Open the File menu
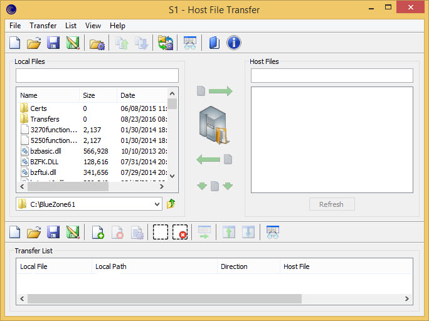Screen dimensions: 429x321 click(15, 26)
